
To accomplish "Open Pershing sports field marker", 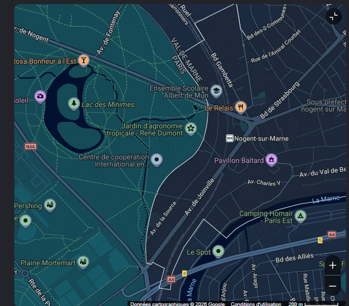I will pyautogui.click(x=50, y=205).
